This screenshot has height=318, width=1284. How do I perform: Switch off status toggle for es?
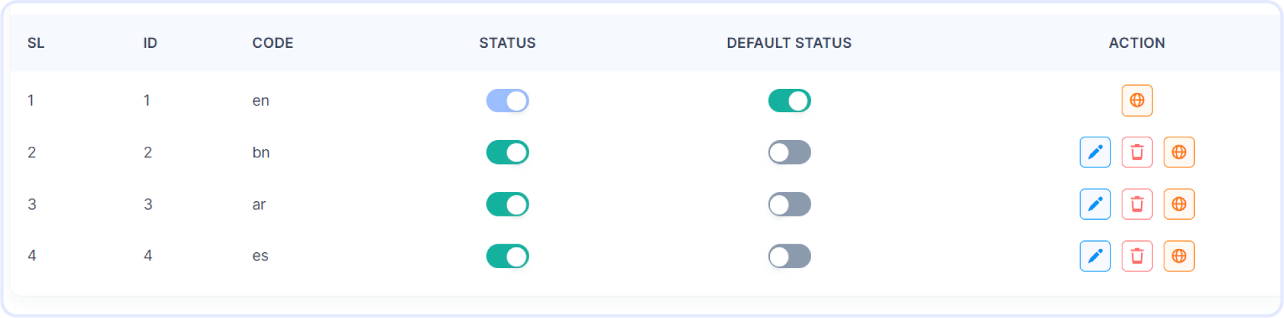click(x=507, y=256)
